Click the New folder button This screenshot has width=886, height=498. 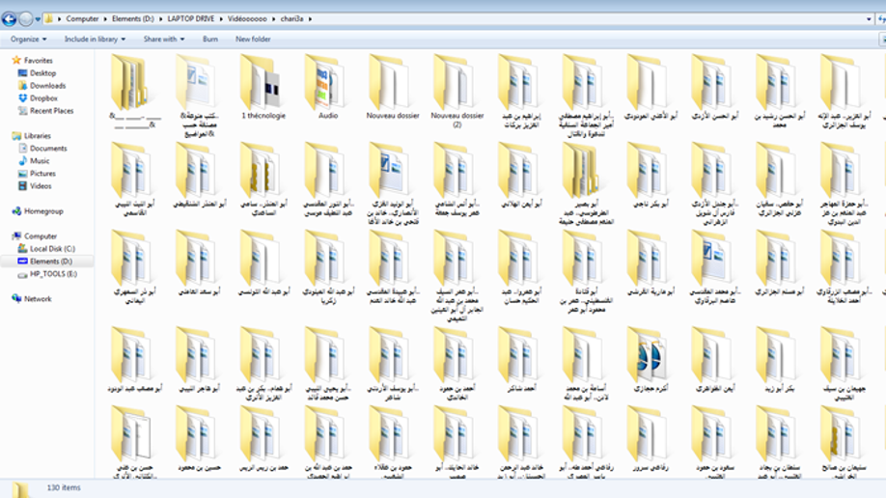tap(253, 40)
